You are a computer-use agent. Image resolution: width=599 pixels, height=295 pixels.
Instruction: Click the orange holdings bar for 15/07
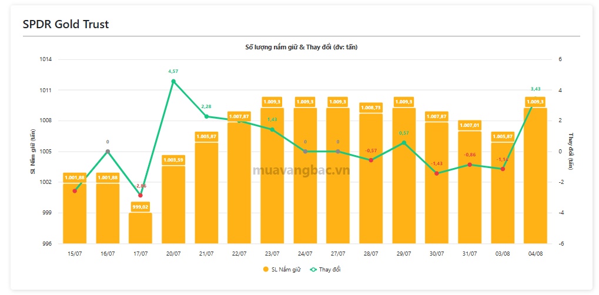click(75, 213)
